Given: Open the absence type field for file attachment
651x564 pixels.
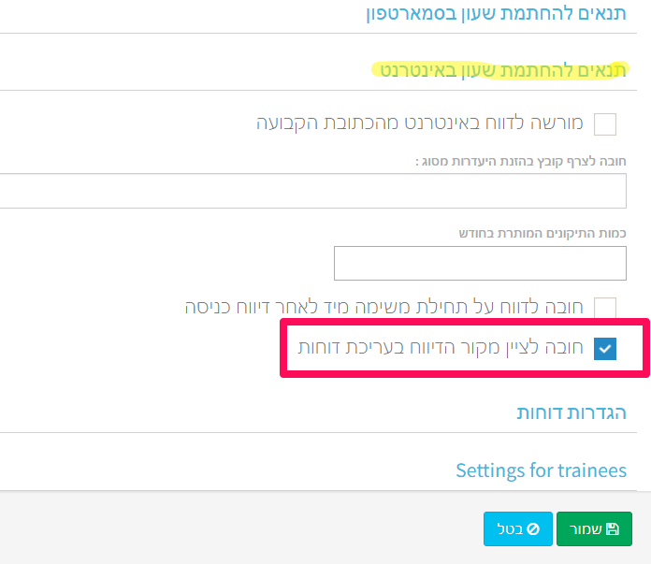Looking at the screenshot, I should pyautogui.click(x=312, y=191).
